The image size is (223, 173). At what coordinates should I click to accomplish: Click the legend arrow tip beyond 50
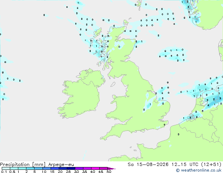[x=112, y=168]
